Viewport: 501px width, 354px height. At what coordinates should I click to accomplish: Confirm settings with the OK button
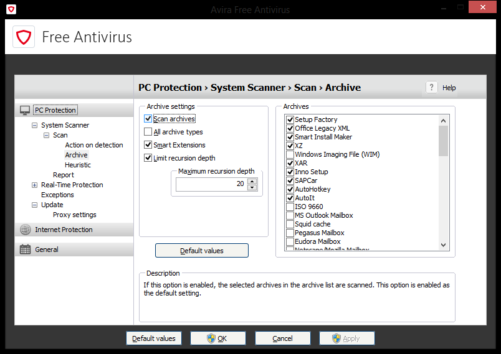tap(218, 338)
